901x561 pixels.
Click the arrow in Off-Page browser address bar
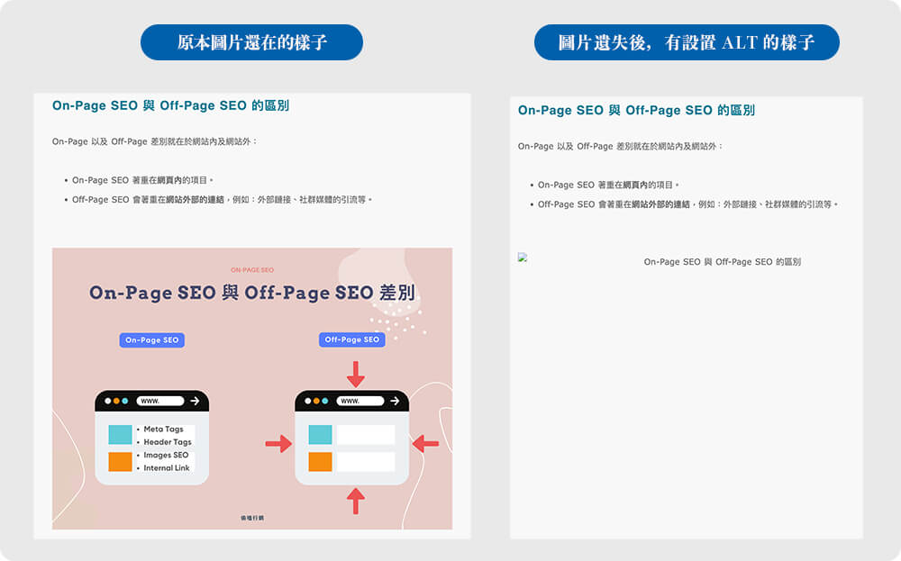point(395,401)
